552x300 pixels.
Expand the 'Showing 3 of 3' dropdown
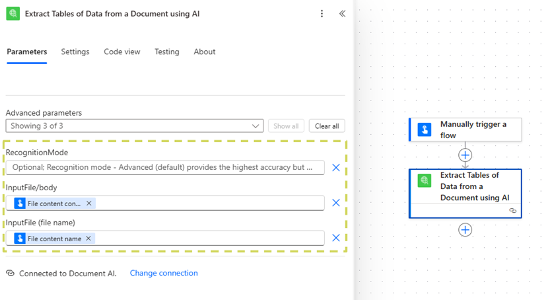coord(256,126)
